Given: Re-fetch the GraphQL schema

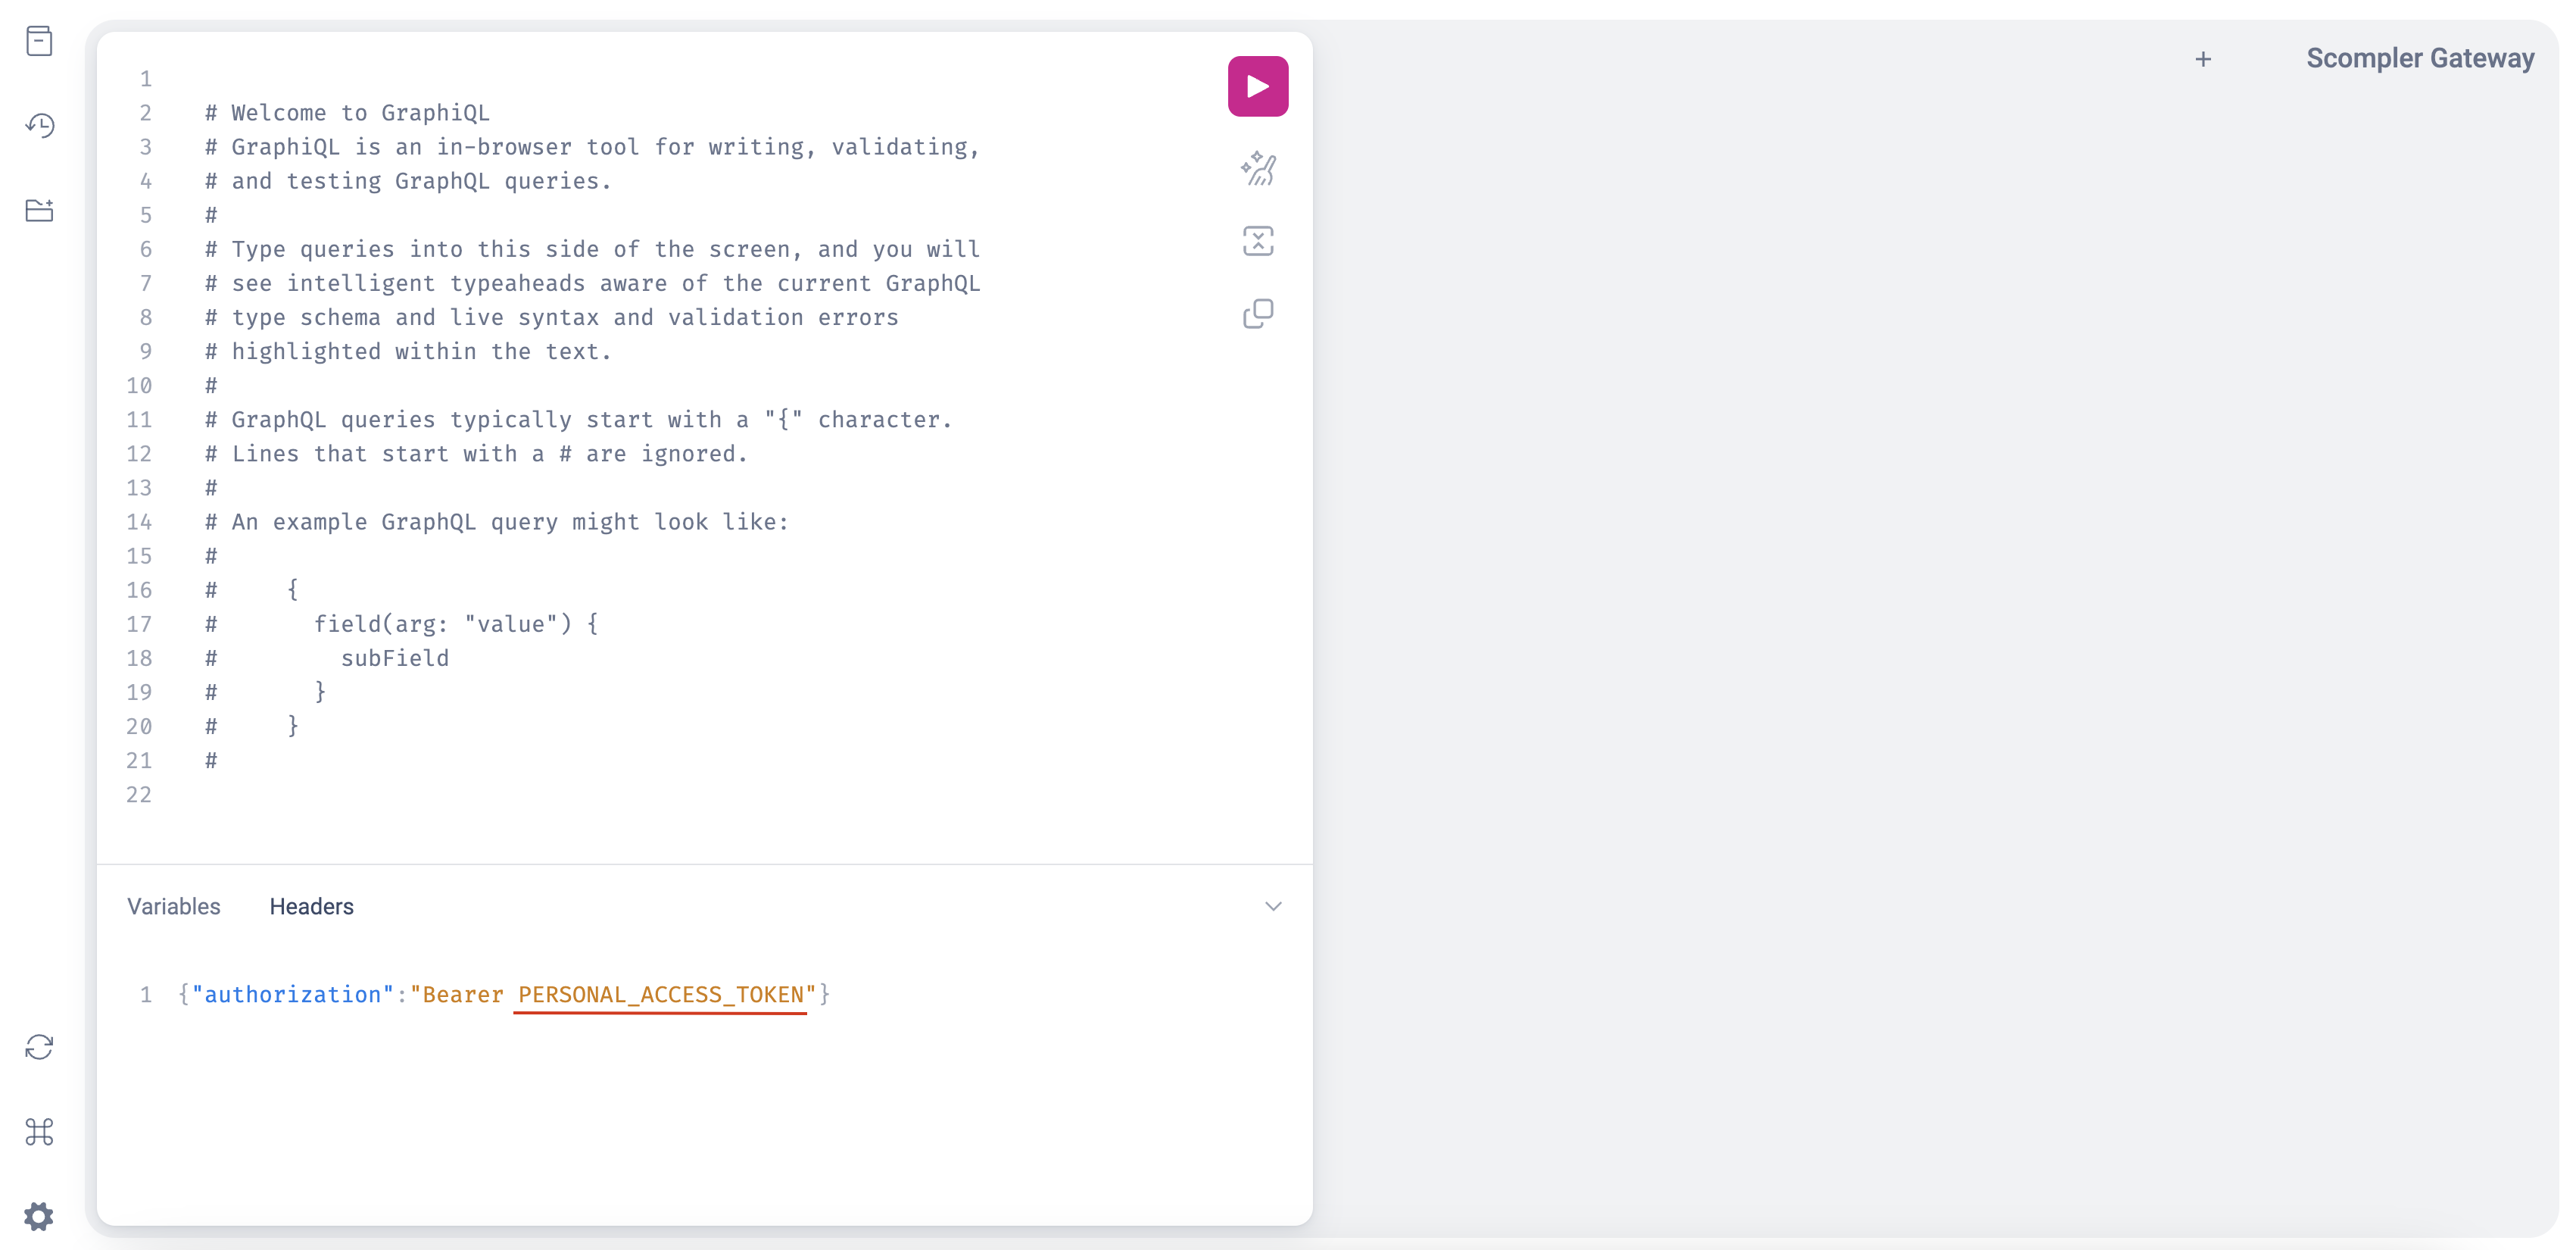Looking at the screenshot, I should tap(39, 1047).
